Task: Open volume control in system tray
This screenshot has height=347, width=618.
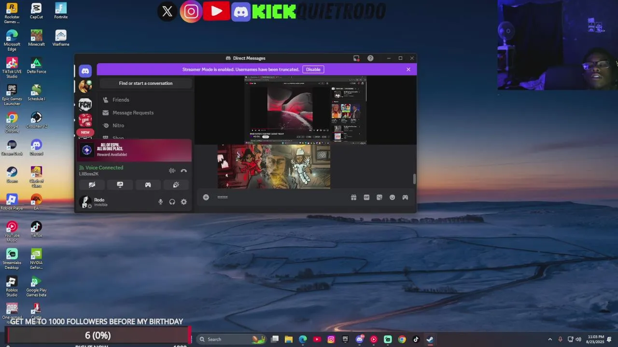Action: [x=578, y=339]
